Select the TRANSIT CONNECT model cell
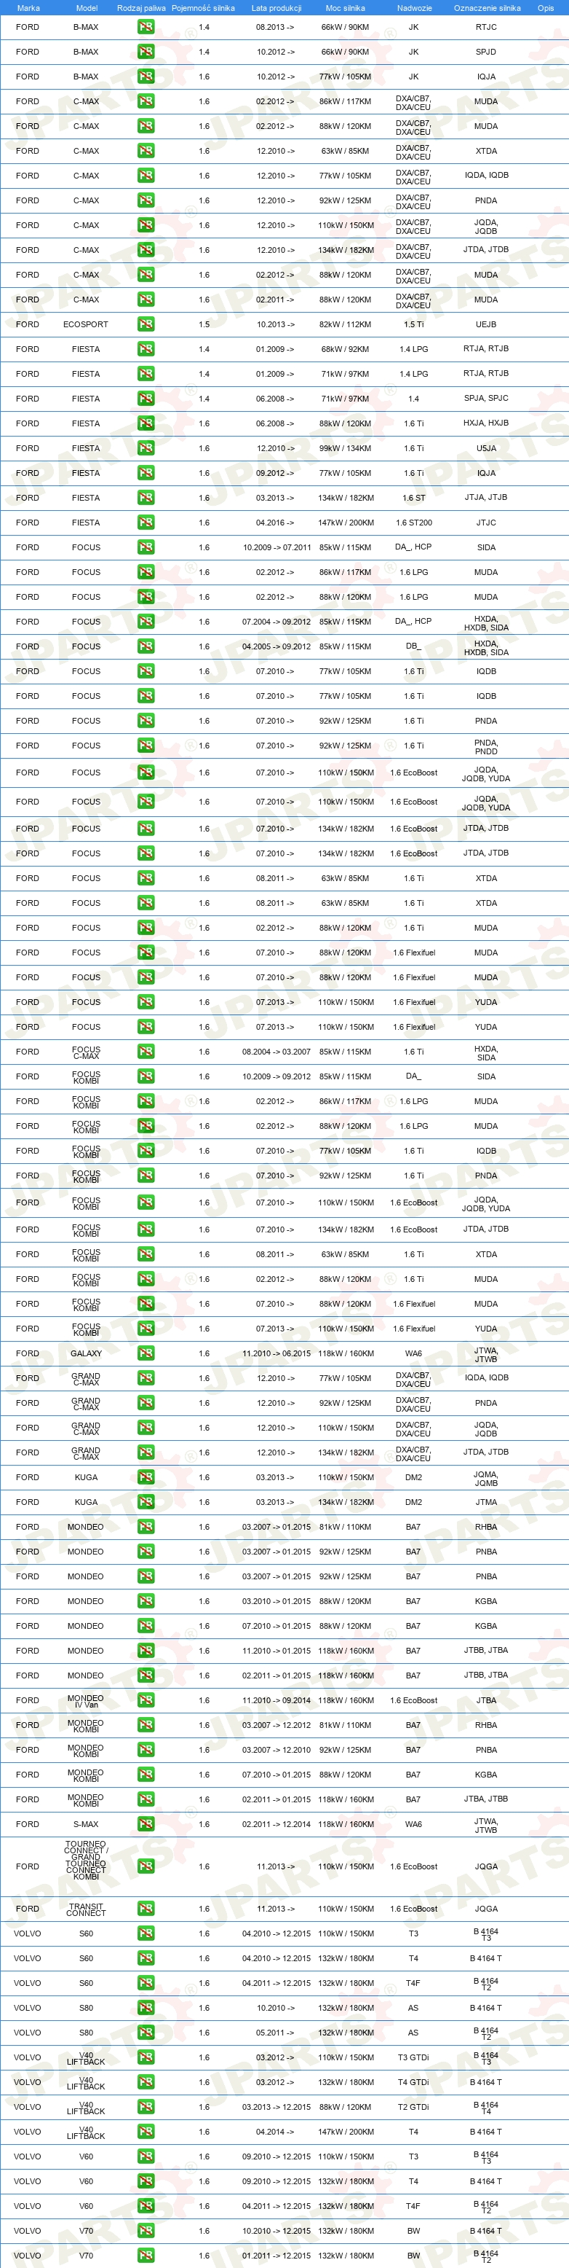This screenshot has width=569, height=2268. [x=86, y=1909]
